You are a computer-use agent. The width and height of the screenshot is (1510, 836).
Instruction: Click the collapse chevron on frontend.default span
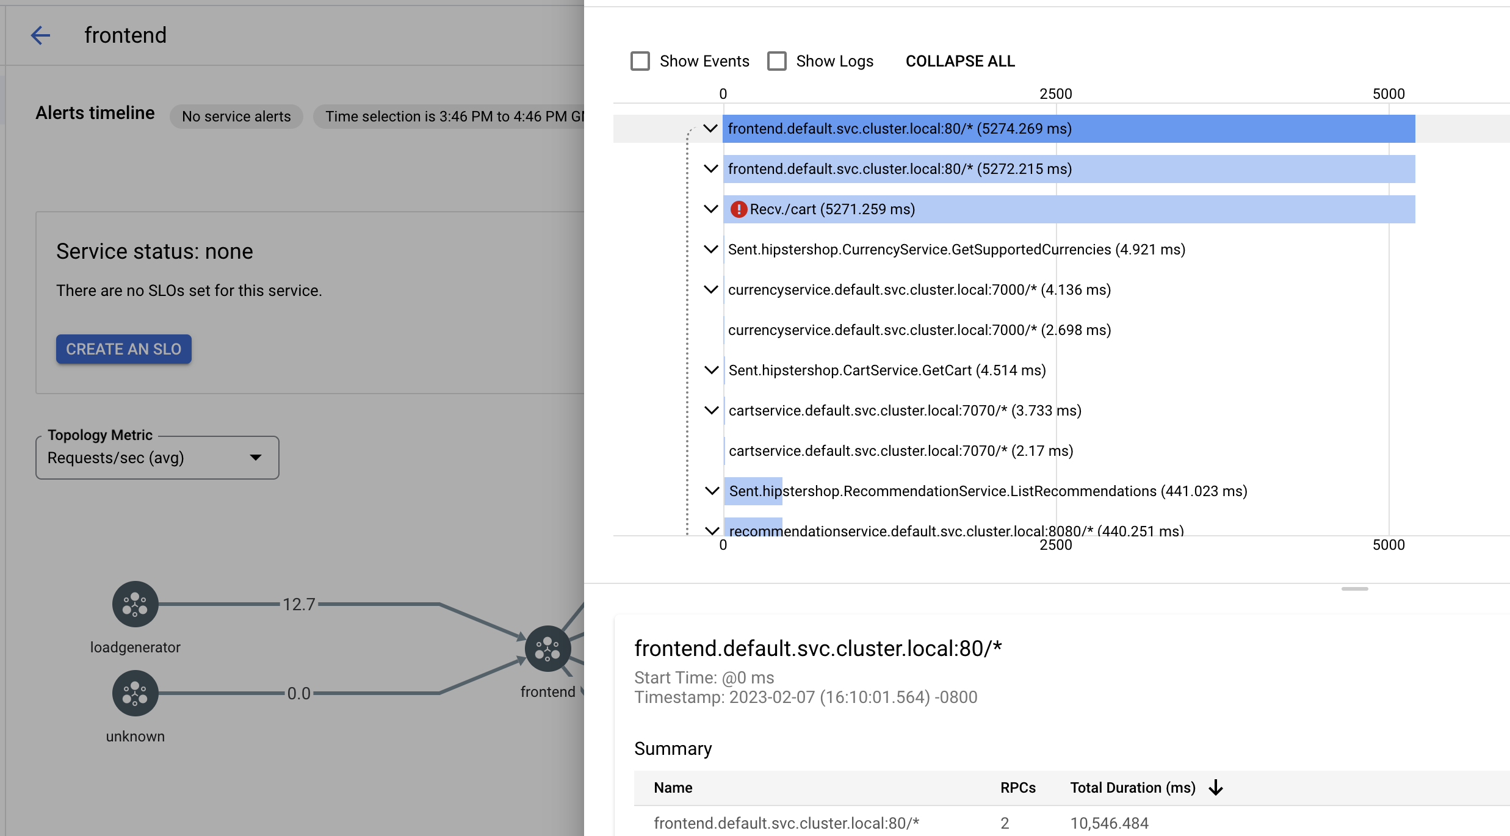click(x=710, y=128)
